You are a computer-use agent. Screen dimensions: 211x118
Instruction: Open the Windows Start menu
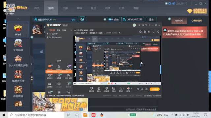(4, 115)
